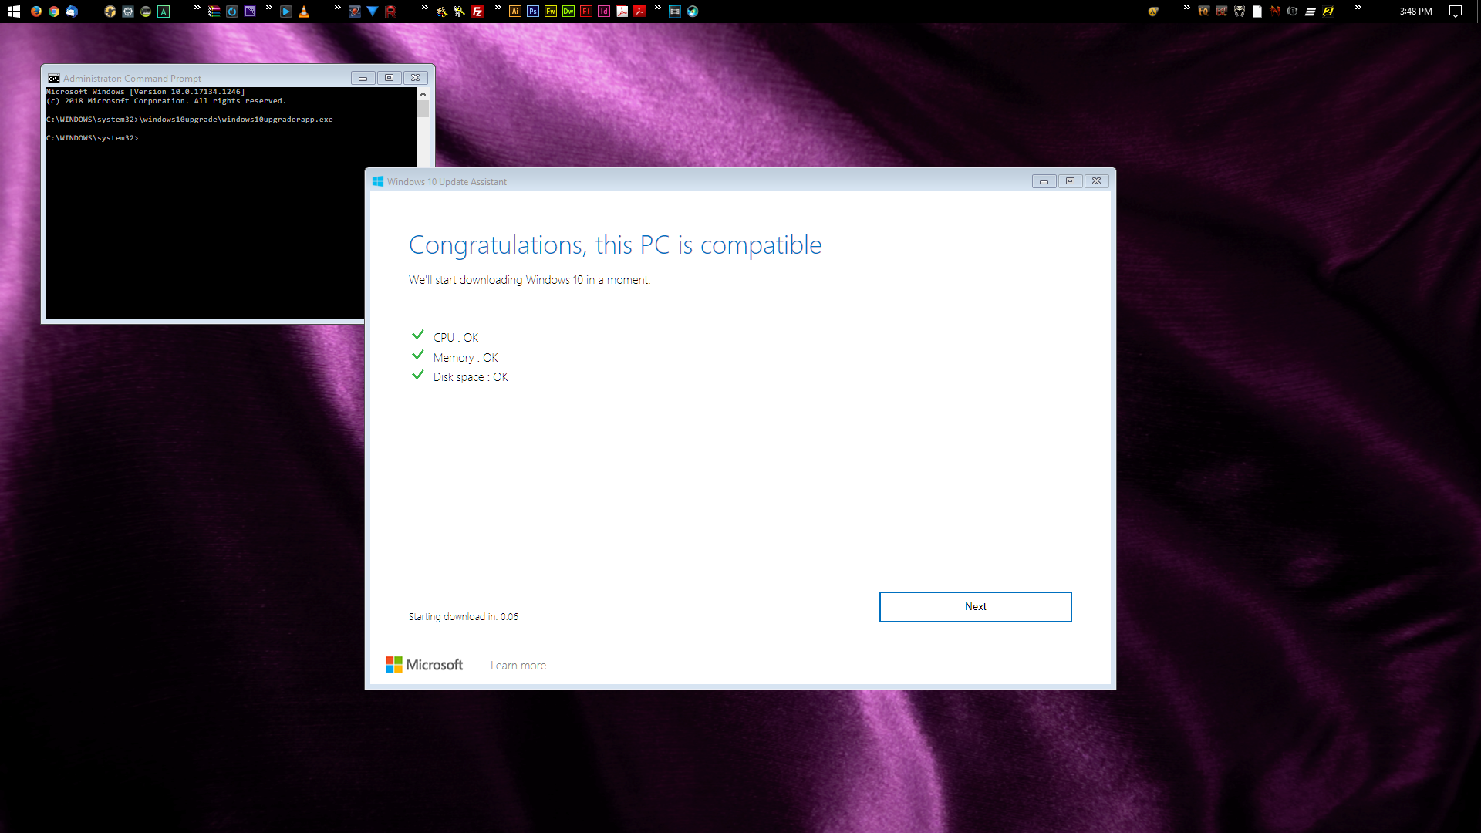This screenshot has width=1481, height=833.
Task: Expand overflow chevron right of VLC icon
Action: click(x=338, y=8)
